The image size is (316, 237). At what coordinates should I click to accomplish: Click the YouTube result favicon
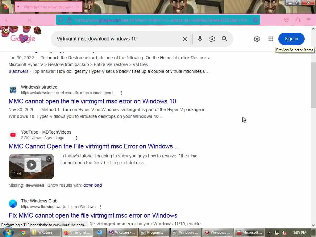13,135
